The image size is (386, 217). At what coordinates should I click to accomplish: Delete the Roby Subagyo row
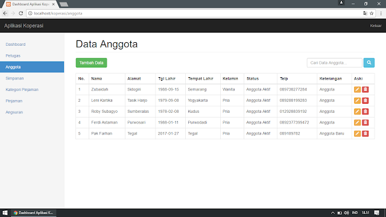tap(365, 112)
